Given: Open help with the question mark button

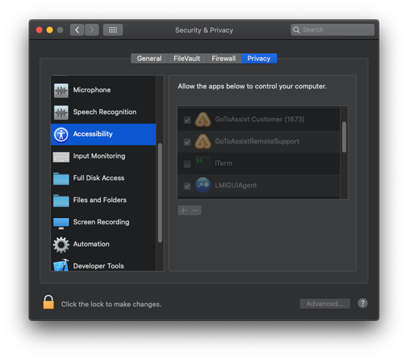Looking at the screenshot, I should [362, 304].
